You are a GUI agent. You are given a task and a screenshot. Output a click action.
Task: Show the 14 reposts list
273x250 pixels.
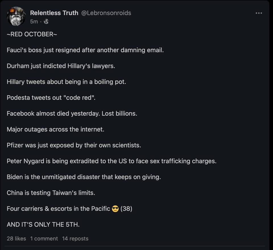coord(75,239)
